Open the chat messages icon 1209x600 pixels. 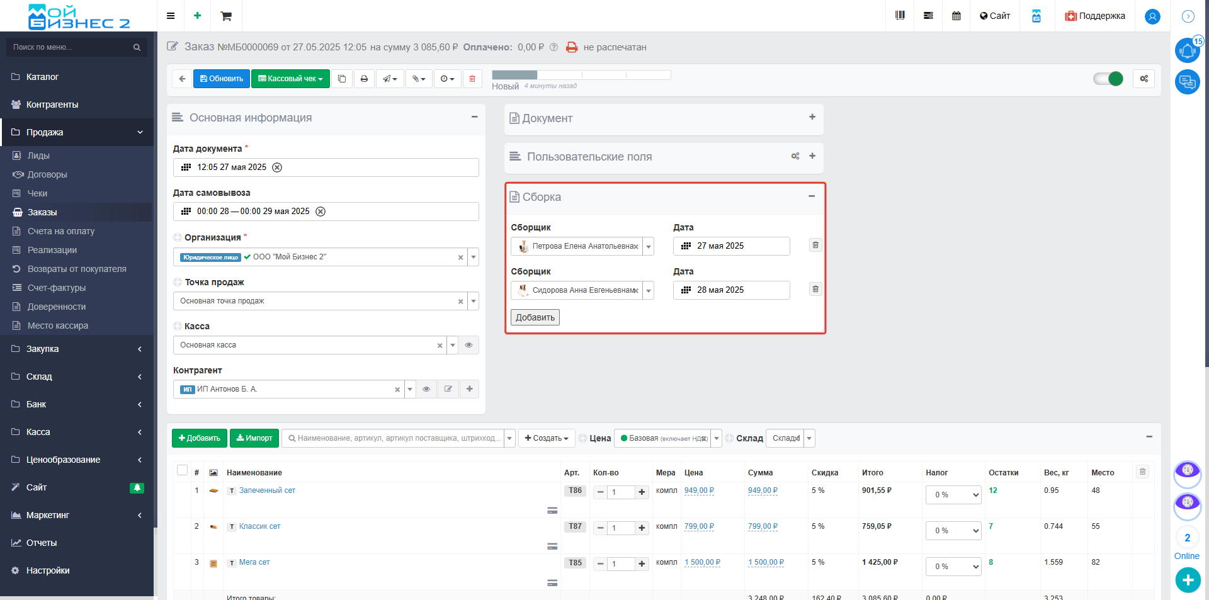tap(1188, 82)
